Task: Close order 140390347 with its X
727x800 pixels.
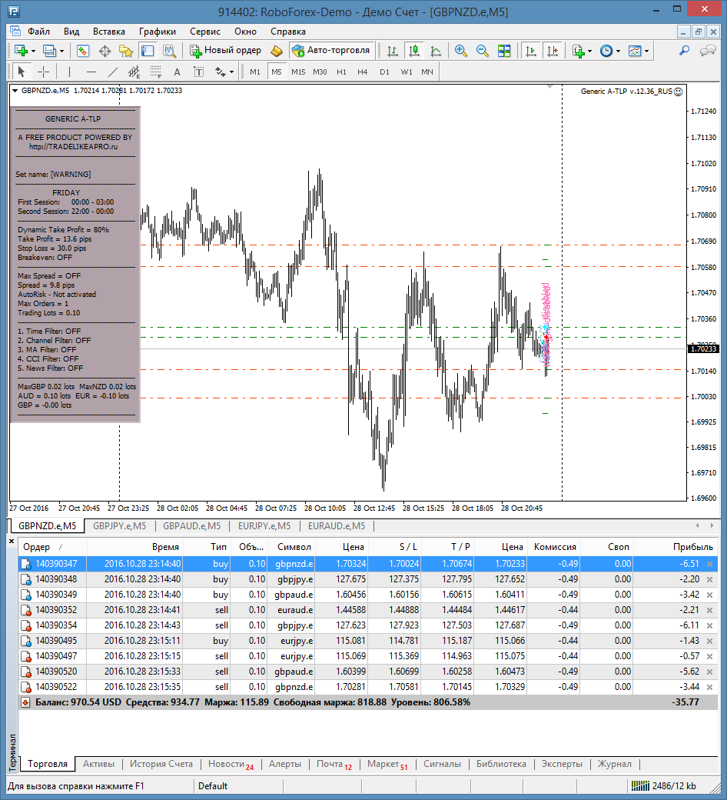Action: coord(709,565)
